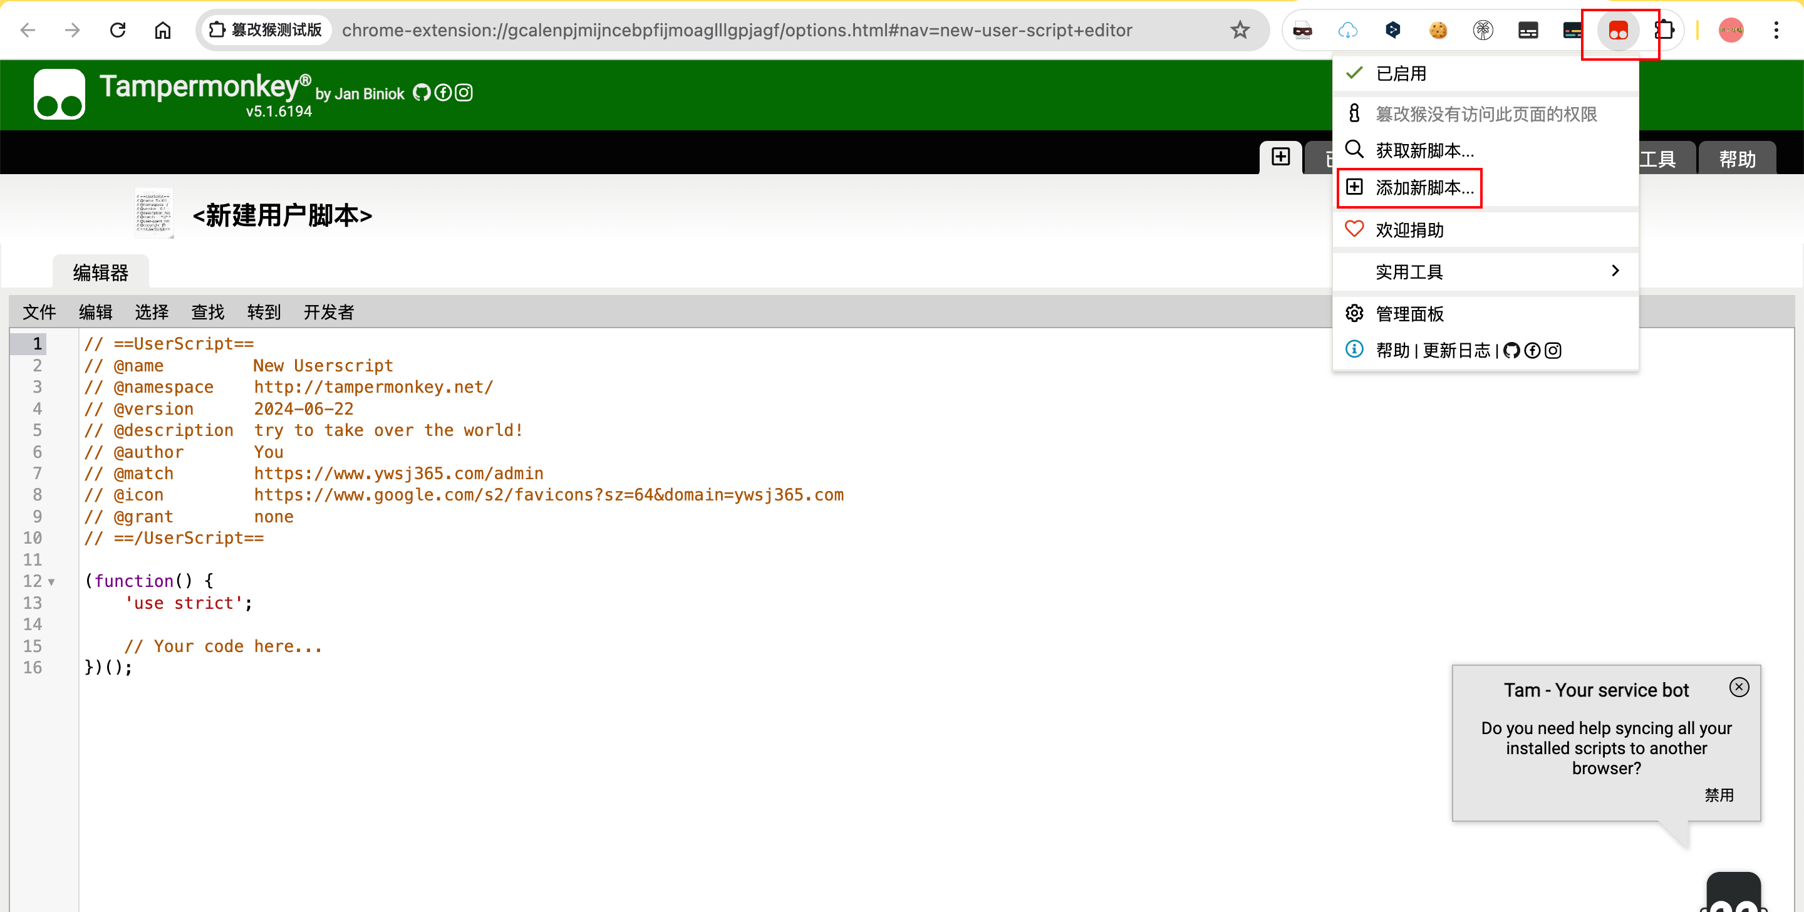Open the Facebook icon in header
Image resolution: width=1804 pixels, height=912 pixels.
(443, 93)
